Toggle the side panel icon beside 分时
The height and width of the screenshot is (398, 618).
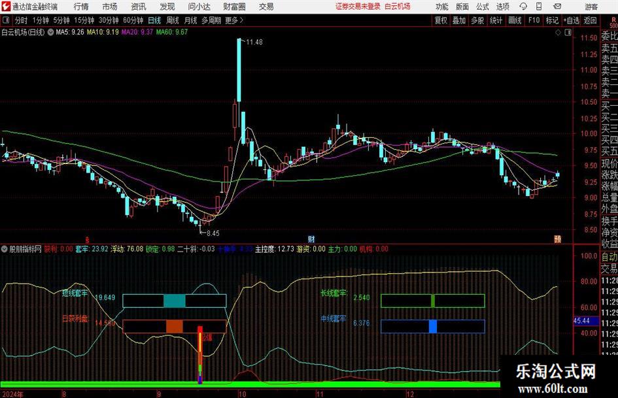click(x=6, y=20)
